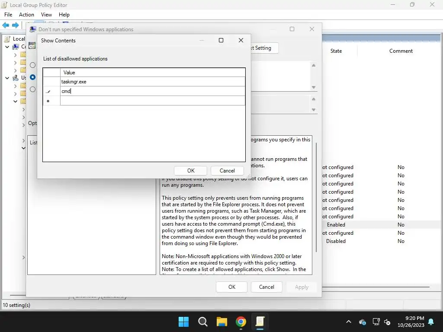Click the empty new value cell
The image size is (443, 332).
pos(153,100)
